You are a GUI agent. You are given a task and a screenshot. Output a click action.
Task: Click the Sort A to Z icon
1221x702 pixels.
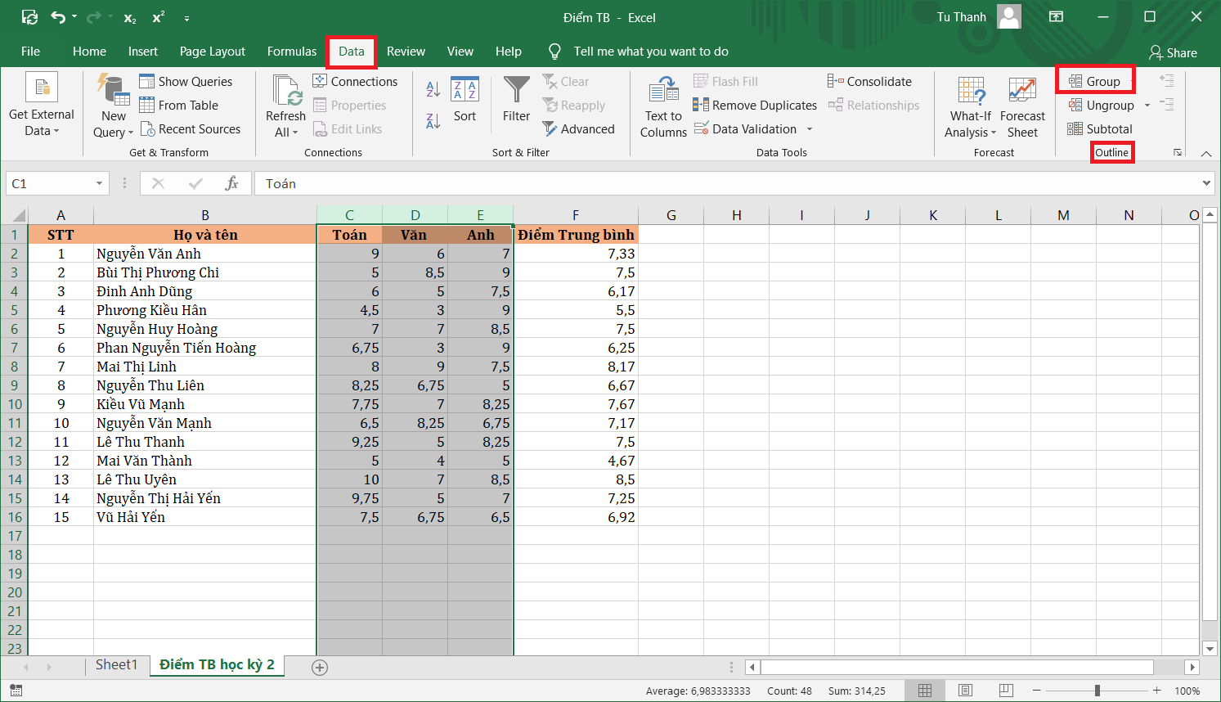433,88
